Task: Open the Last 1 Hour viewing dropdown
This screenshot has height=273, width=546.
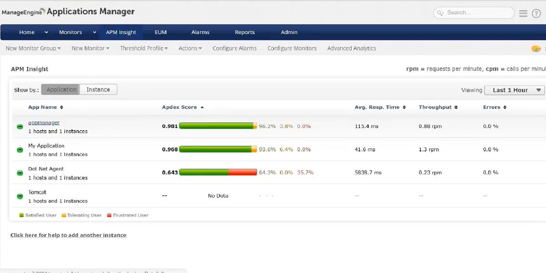Action: (514, 90)
